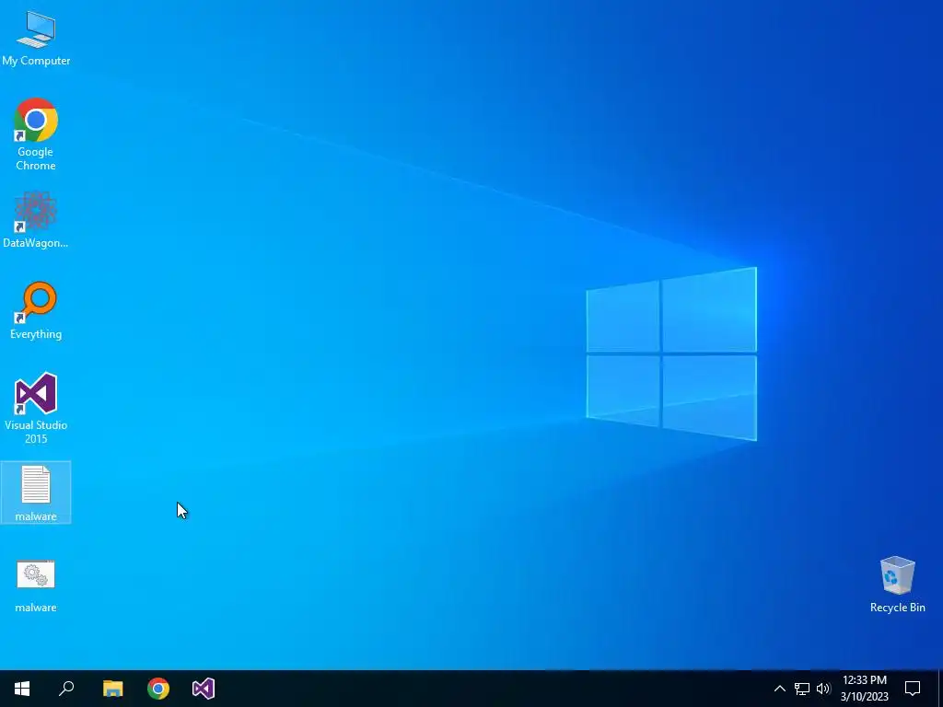
Task: Open the volume speaker tray icon
Action: coord(823,689)
